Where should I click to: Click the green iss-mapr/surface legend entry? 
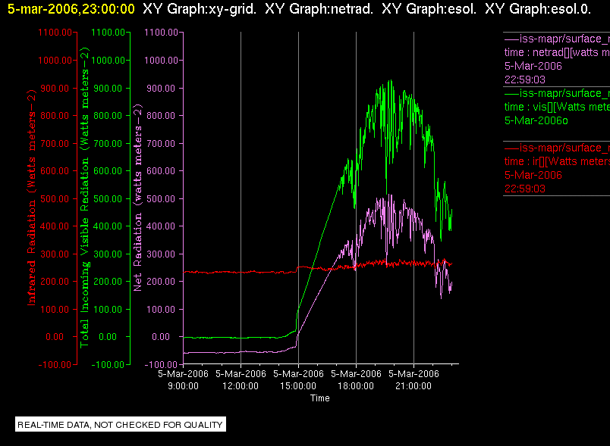pyautogui.click(x=557, y=93)
